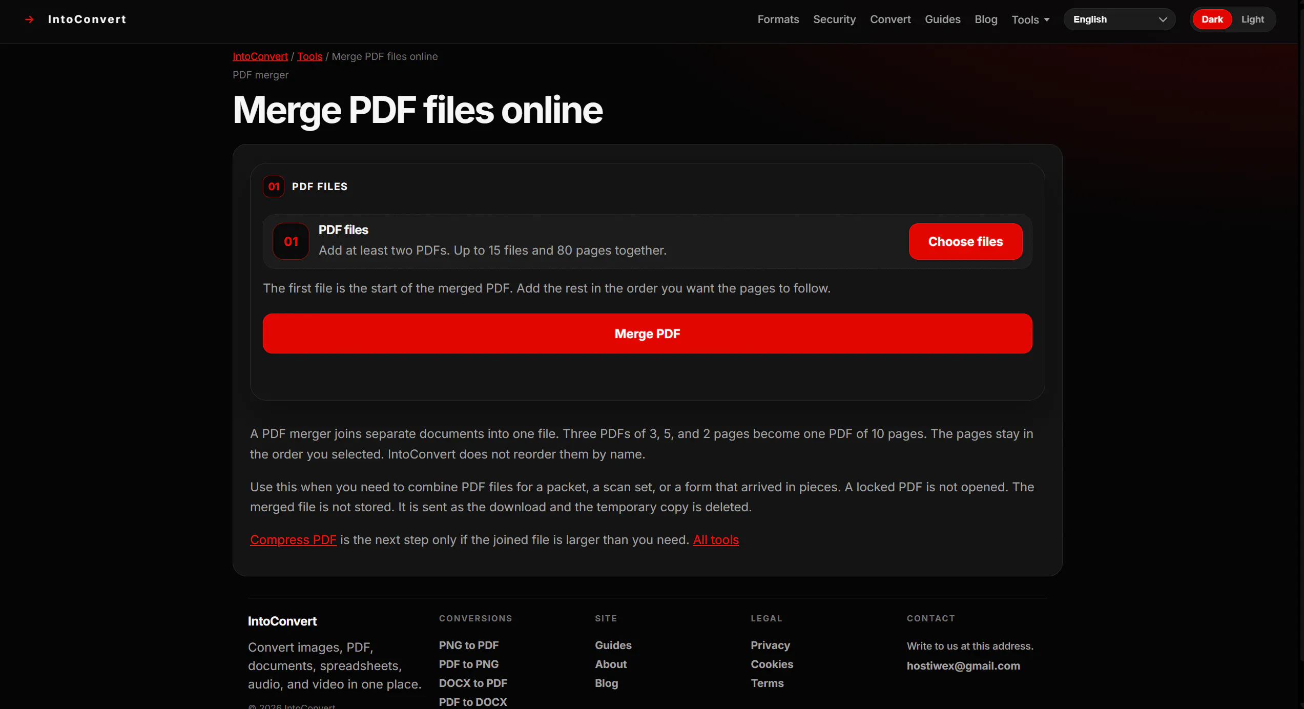Click the footer IntoConvert brand name
The height and width of the screenshot is (709, 1304).
tap(282, 621)
